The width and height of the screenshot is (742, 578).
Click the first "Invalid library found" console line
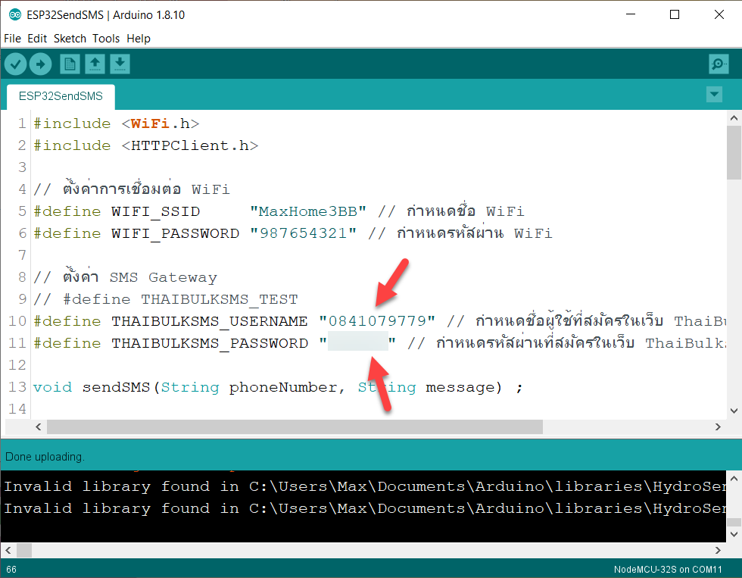(x=364, y=486)
